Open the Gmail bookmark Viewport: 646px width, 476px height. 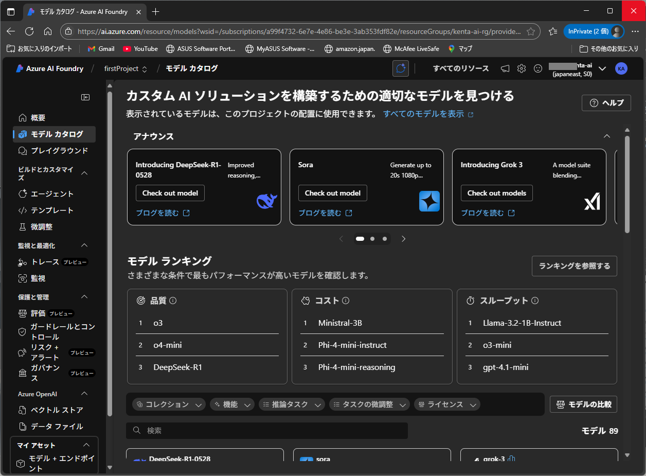[x=101, y=49]
